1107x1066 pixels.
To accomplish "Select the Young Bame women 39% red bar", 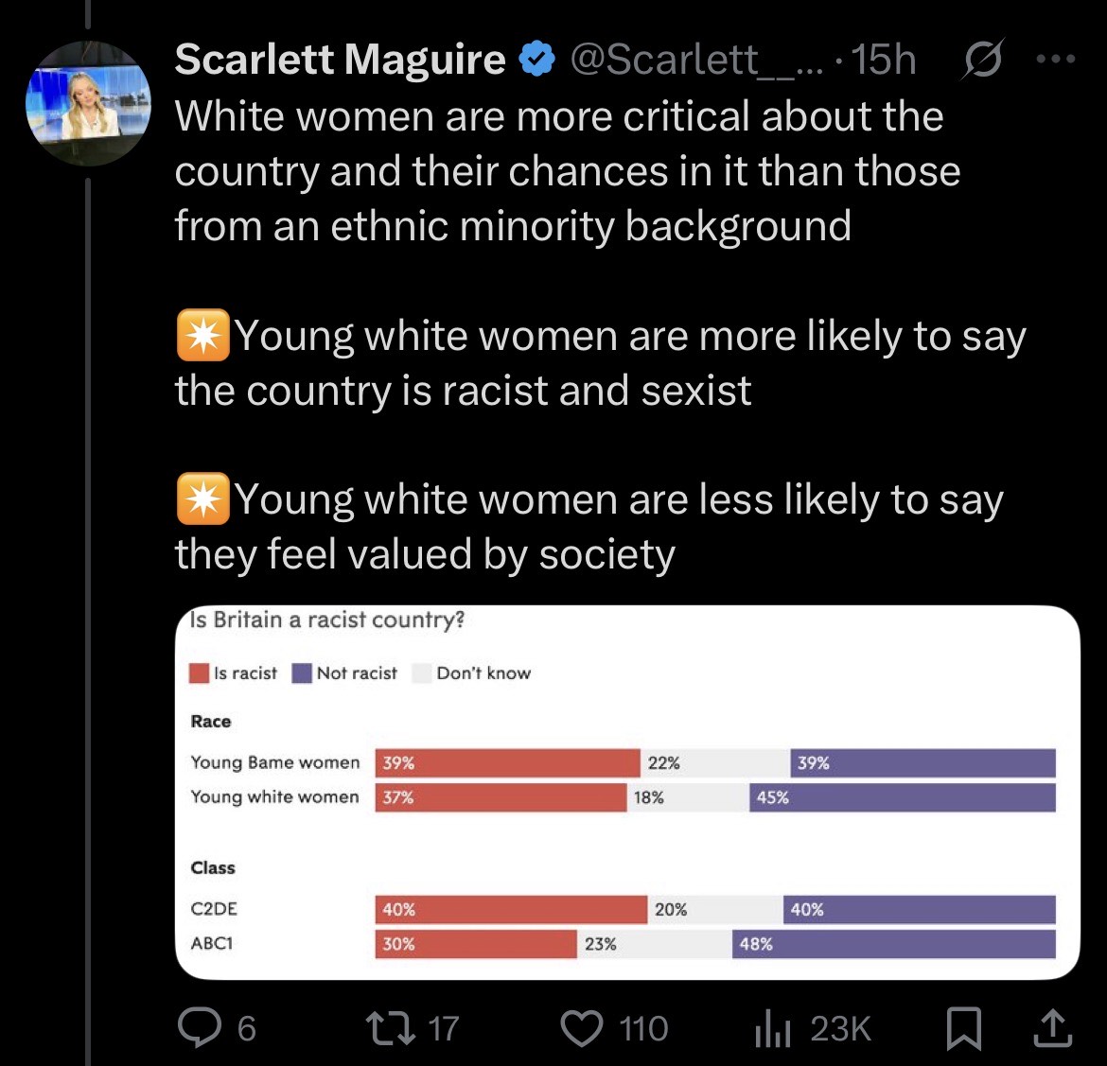I will pos(507,763).
